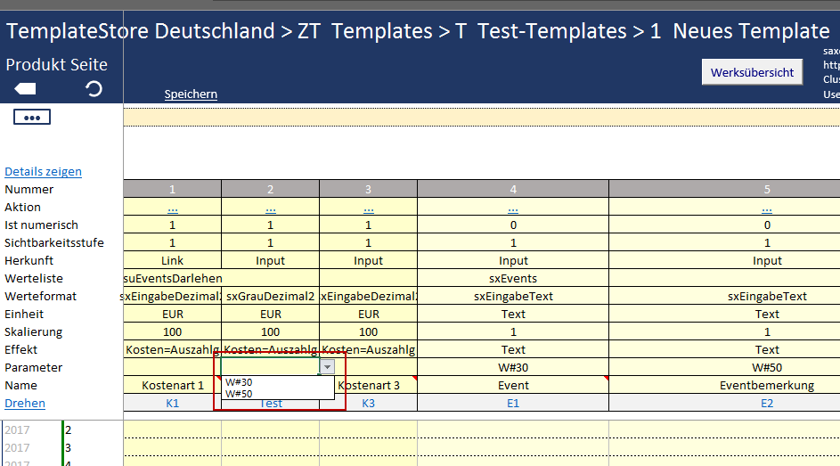The height and width of the screenshot is (466, 840).
Task: Open the E1 link under Event
Action: point(513,404)
